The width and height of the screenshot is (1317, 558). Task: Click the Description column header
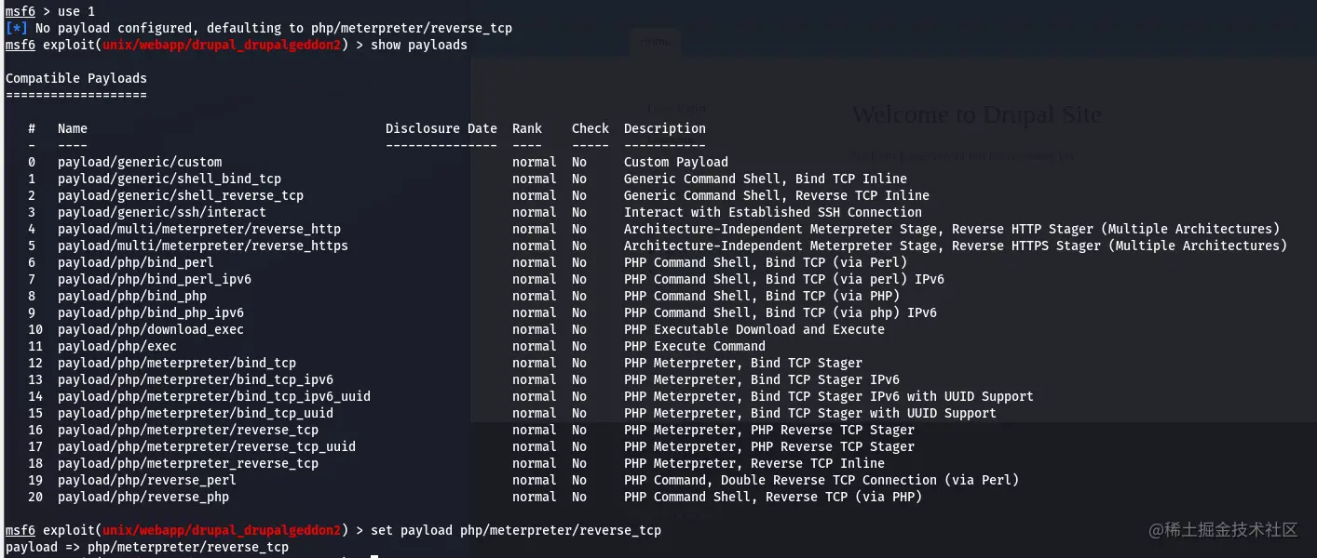(665, 128)
